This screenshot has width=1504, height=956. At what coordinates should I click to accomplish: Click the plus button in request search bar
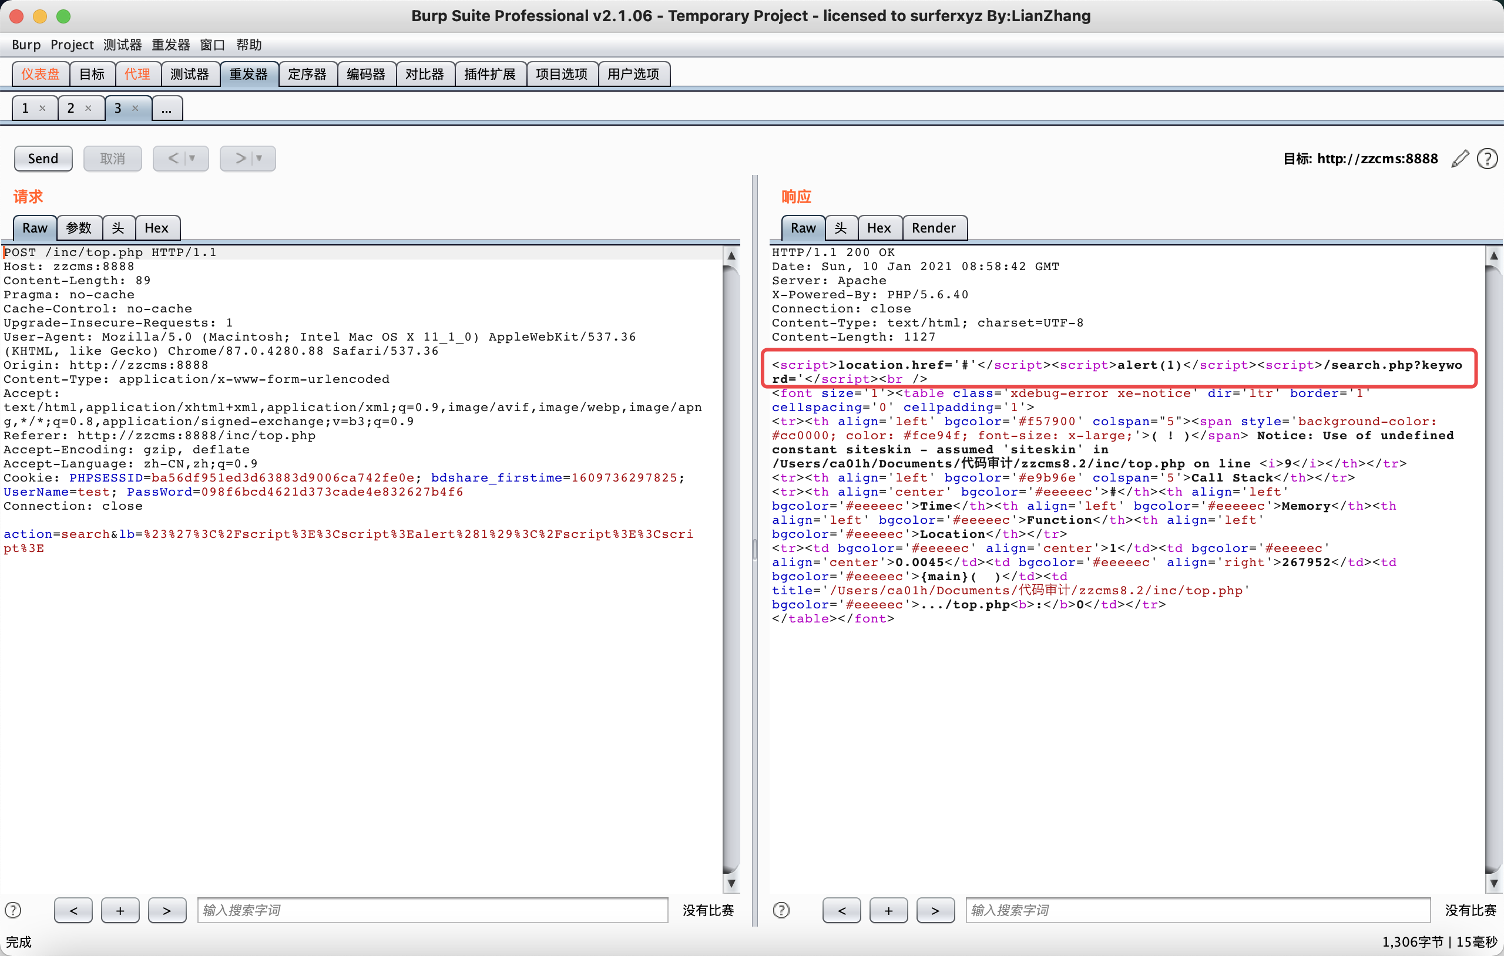tap(120, 910)
